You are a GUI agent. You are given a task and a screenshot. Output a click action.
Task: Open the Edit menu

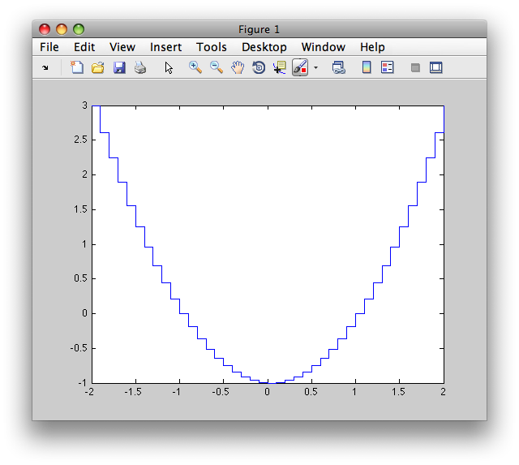click(x=84, y=47)
